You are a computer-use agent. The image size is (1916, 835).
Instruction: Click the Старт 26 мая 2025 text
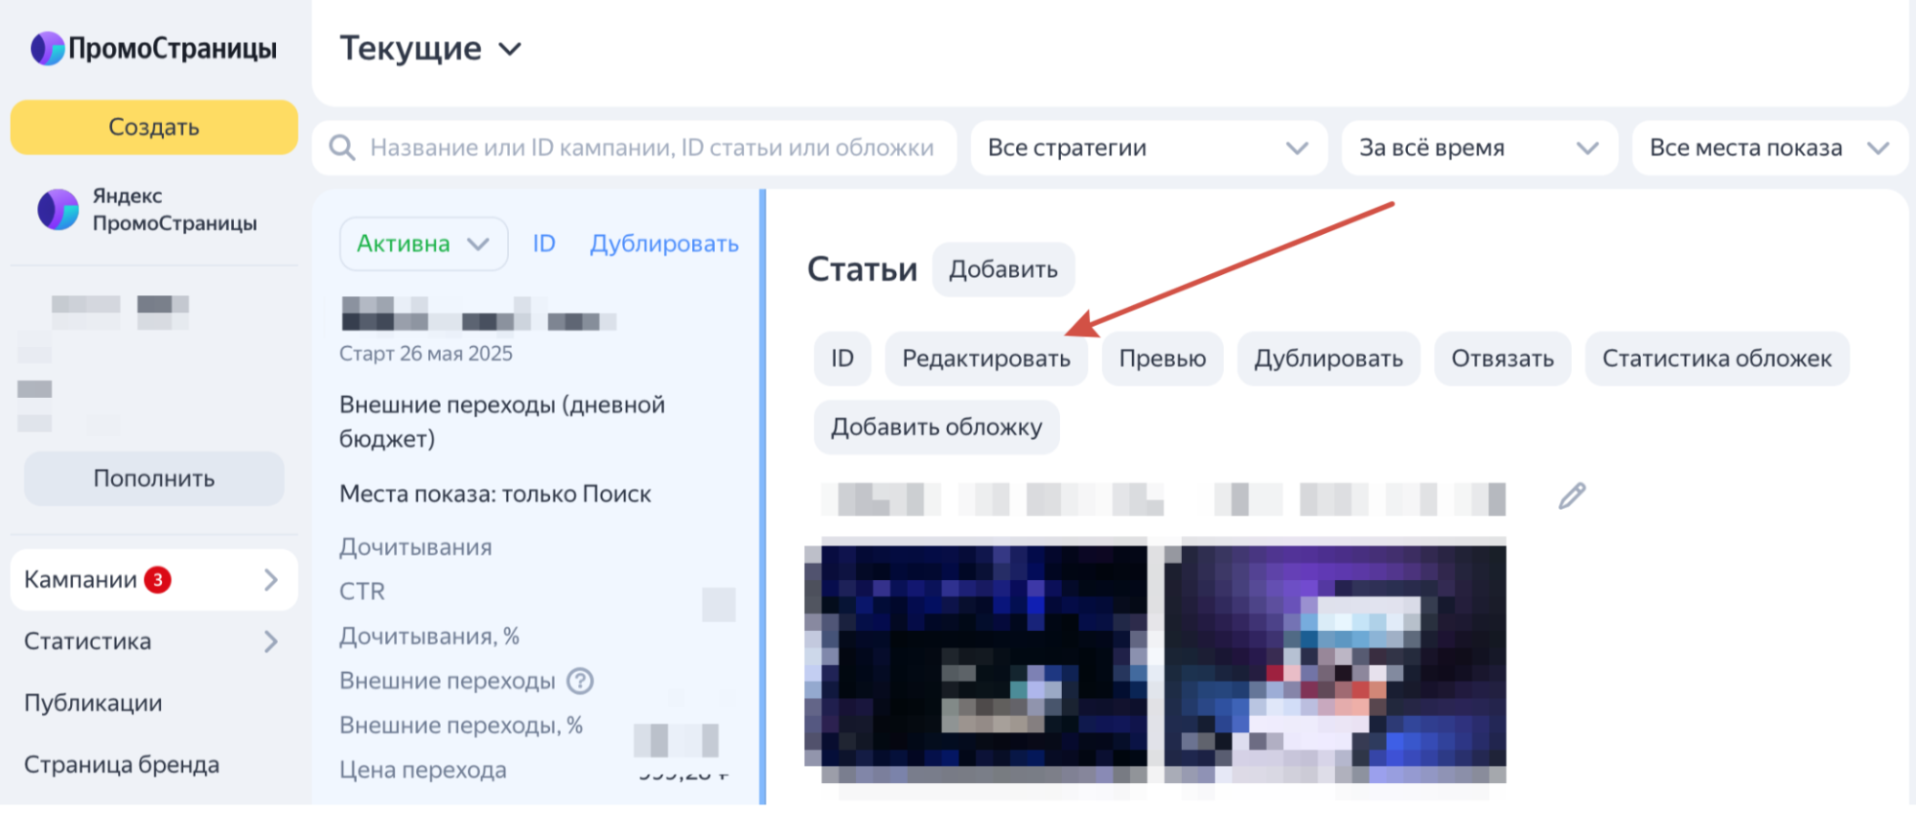click(x=426, y=354)
